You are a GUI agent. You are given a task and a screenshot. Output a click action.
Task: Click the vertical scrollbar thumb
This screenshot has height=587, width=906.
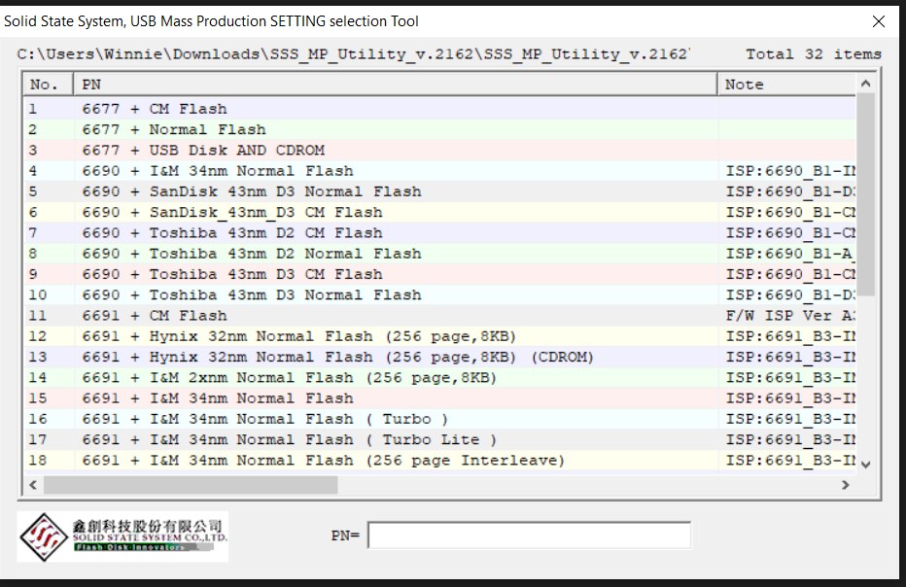[865, 194]
